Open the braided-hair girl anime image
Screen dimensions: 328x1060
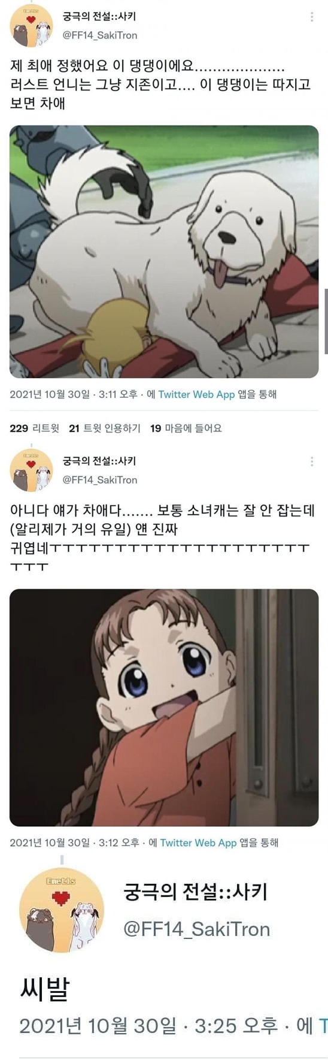[x=164, y=708]
